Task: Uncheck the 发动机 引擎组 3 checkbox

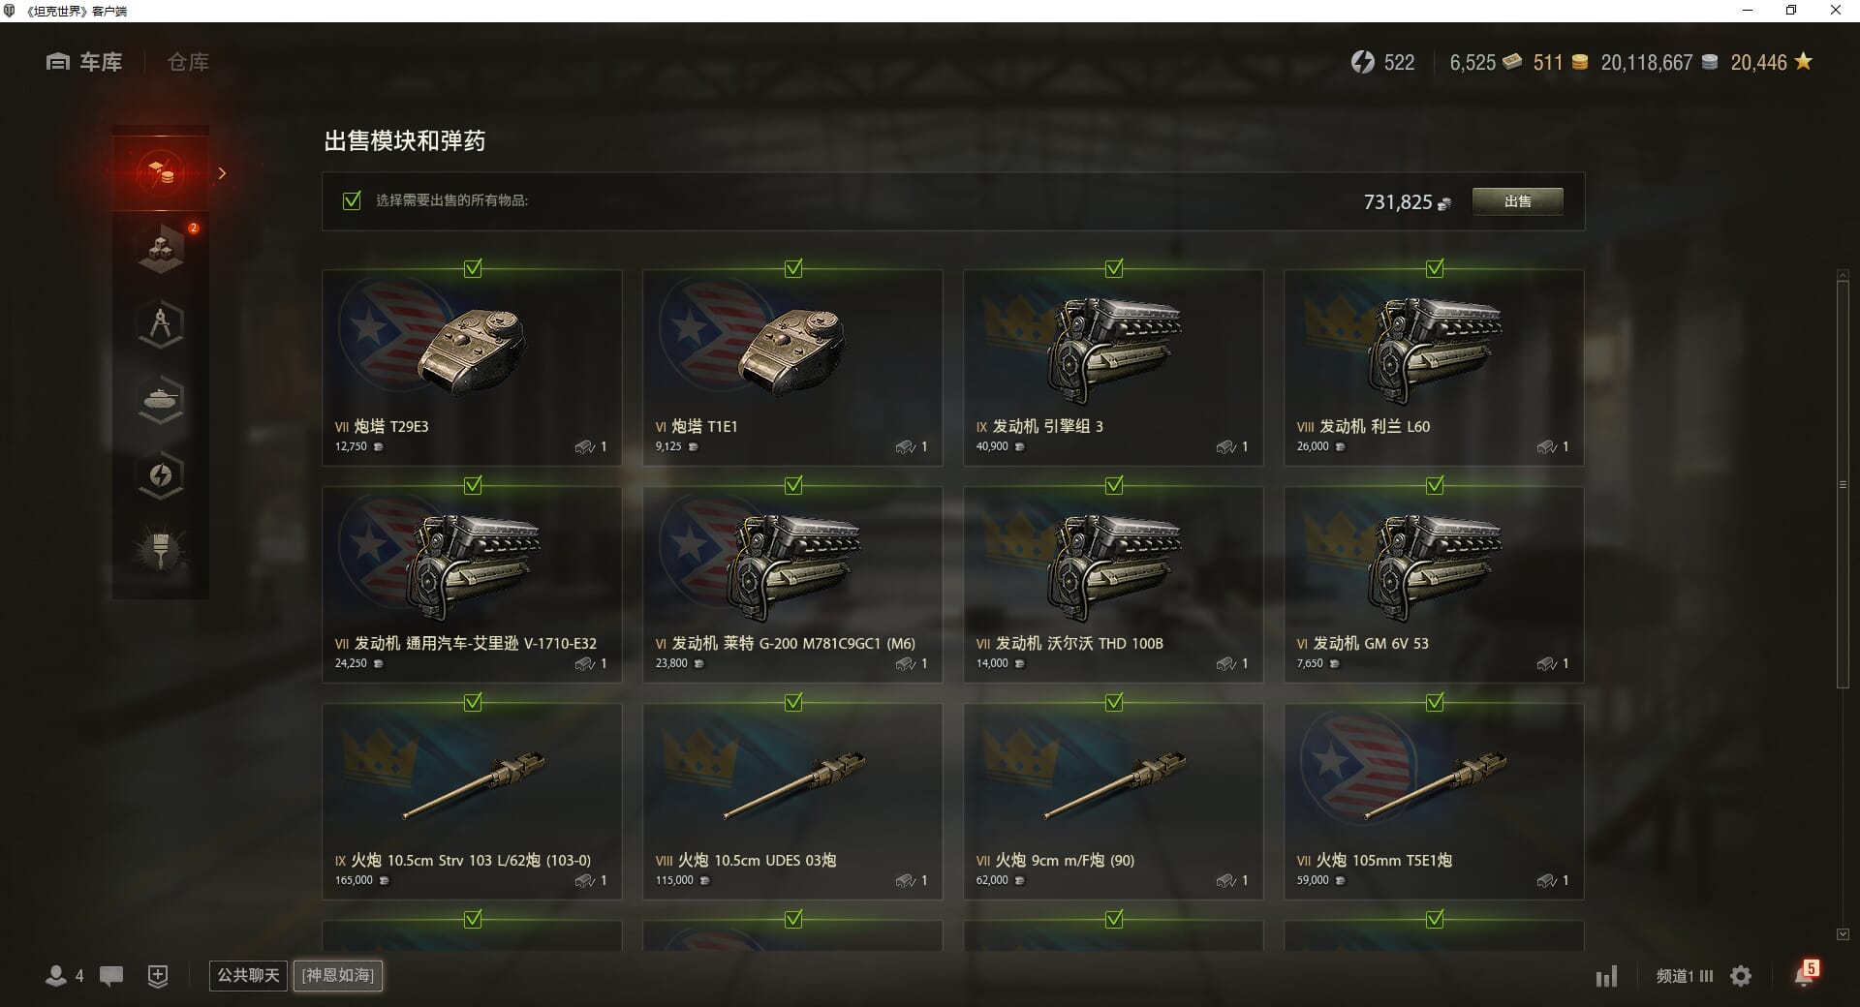Action: [1114, 268]
